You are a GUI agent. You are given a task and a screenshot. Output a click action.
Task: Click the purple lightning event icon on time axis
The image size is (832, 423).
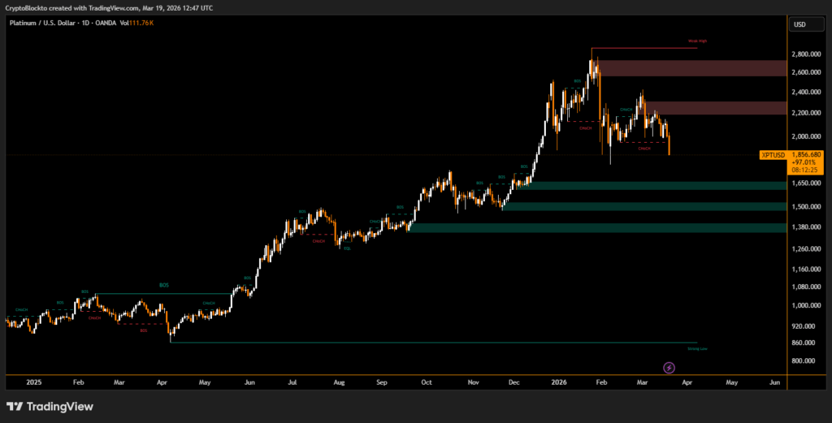(x=669, y=368)
